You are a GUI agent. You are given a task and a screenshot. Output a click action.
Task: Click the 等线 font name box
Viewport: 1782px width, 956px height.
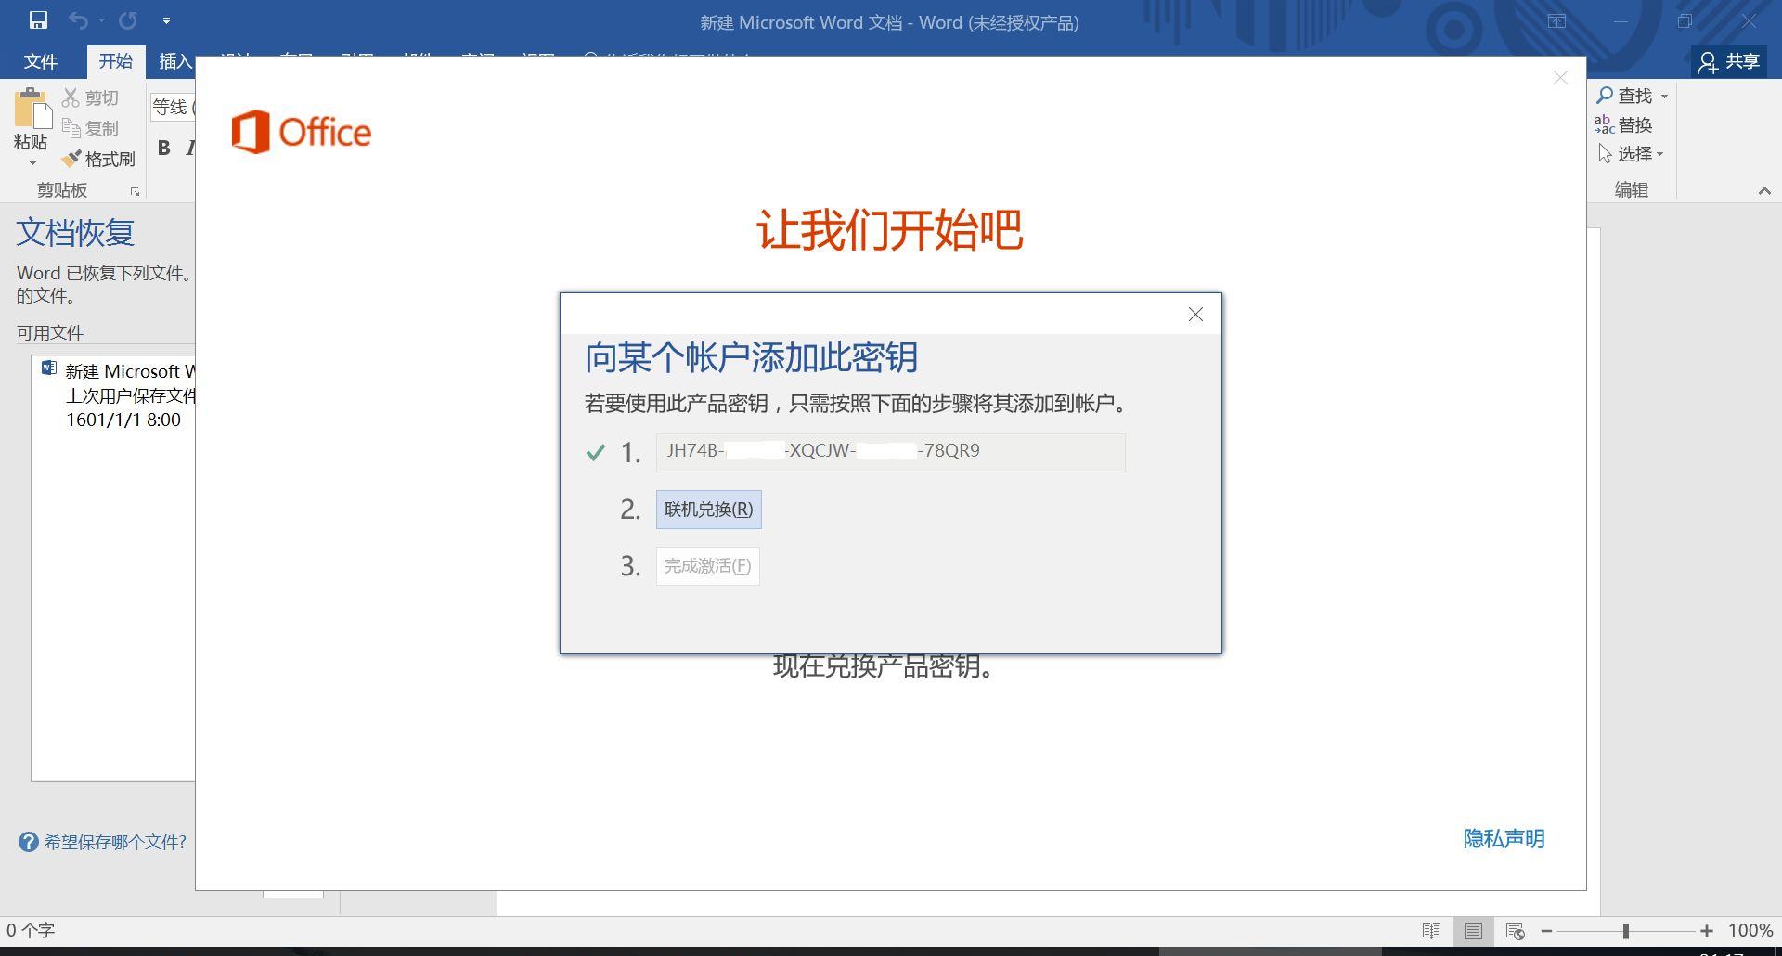pyautogui.click(x=173, y=107)
